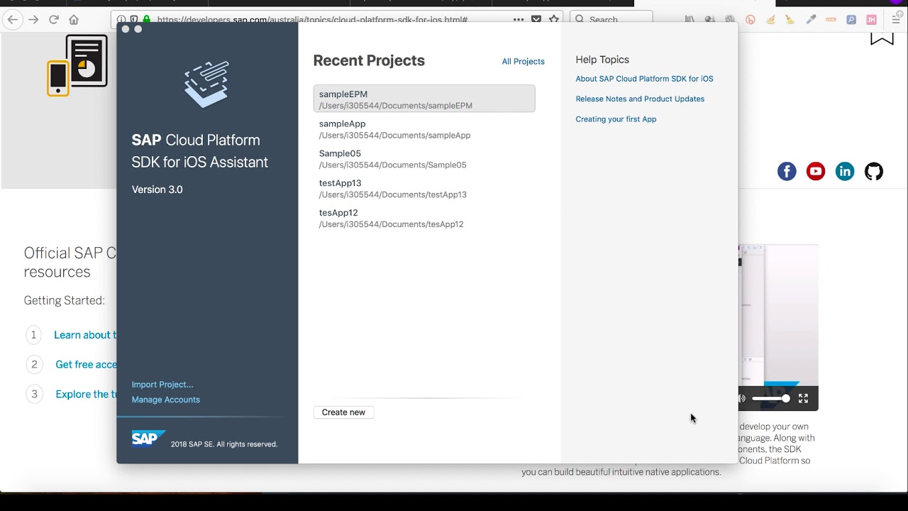Go to the browser home page icon

tap(74, 20)
